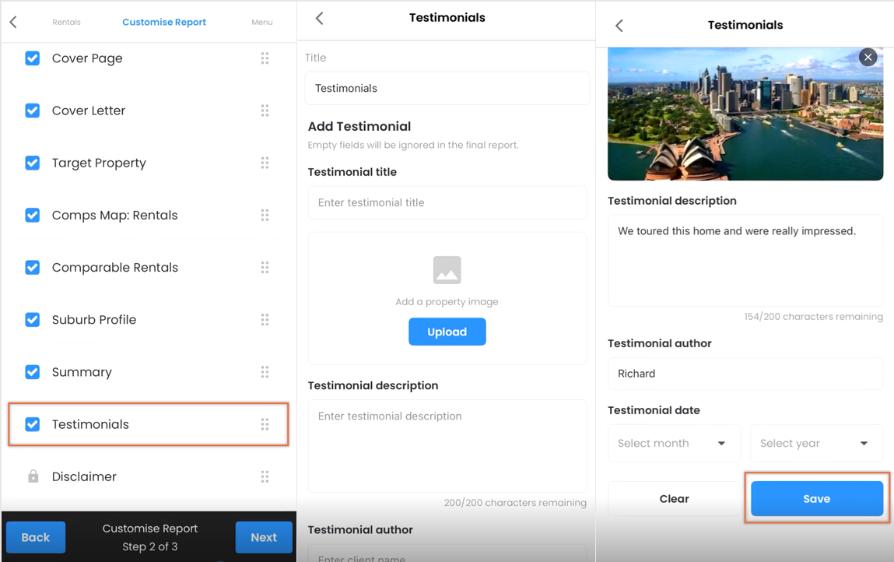
Task: Click the Clear button
Action: (x=675, y=499)
